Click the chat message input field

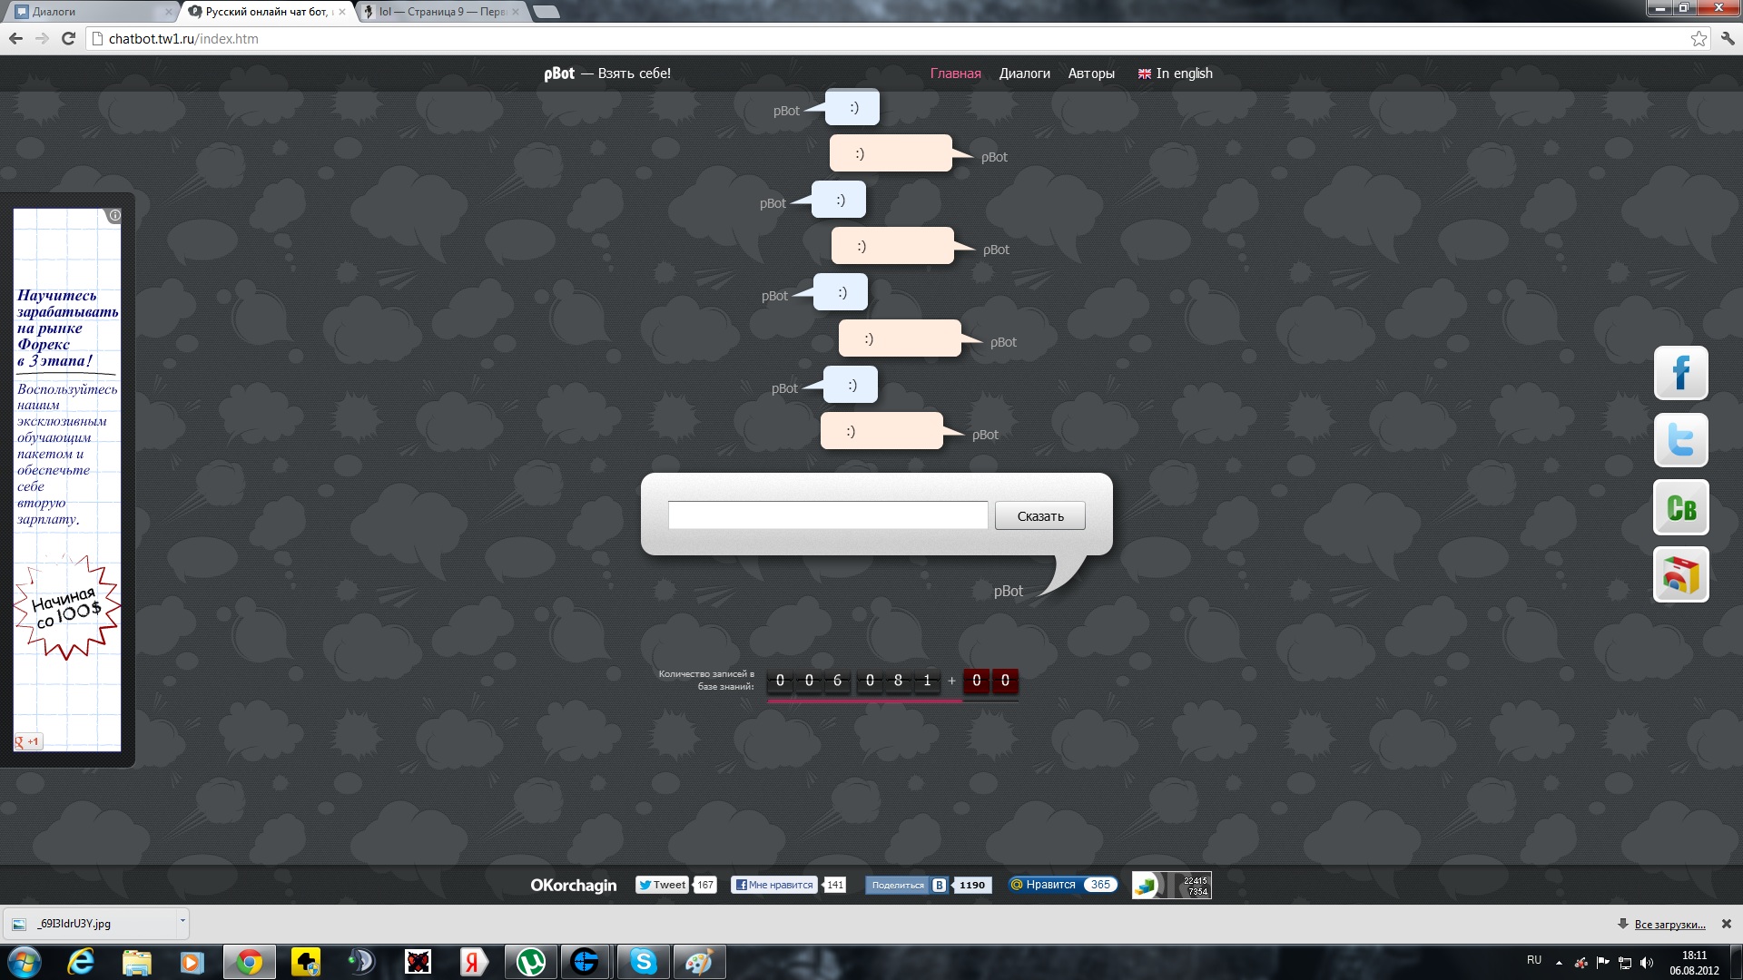click(827, 515)
